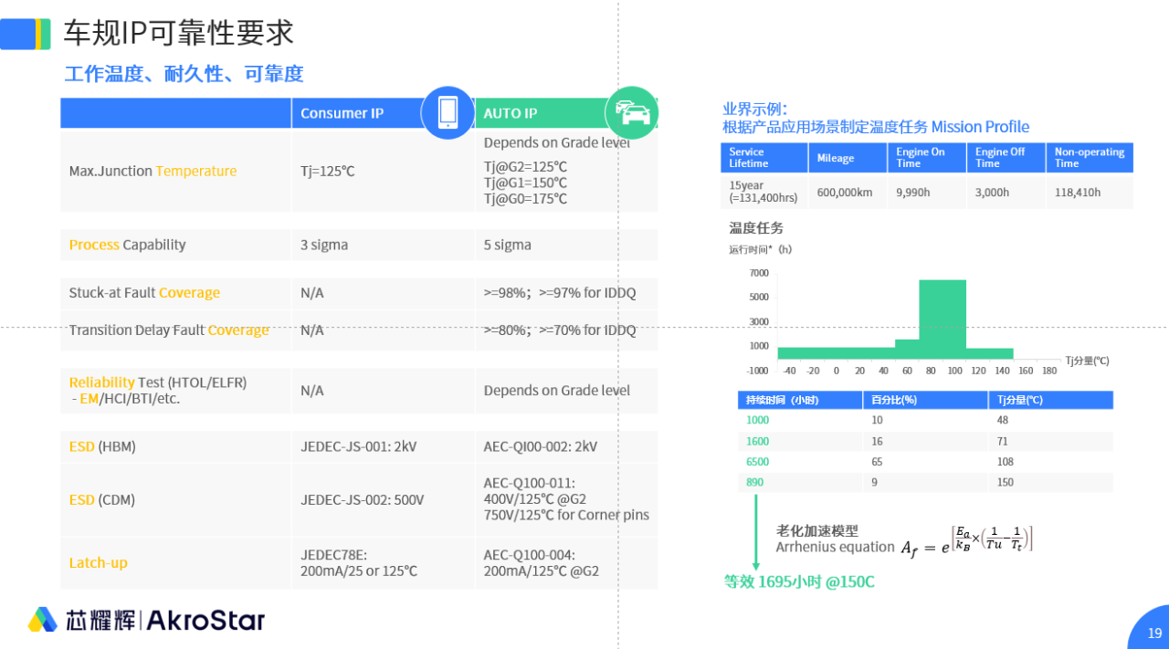Select the 600,000km mileage cell
This screenshot has height=649, width=1169.
point(847,193)
